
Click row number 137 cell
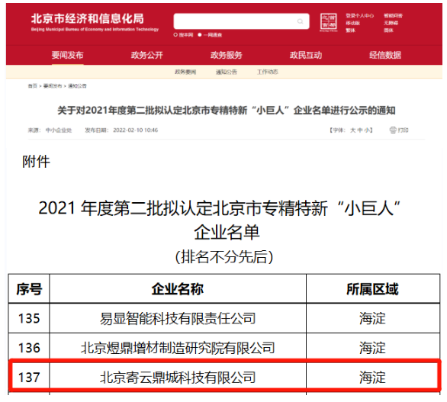pyautogui.click(x=29, y=378)
